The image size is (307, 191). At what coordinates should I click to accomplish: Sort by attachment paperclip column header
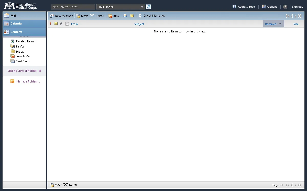(x=61, y=24)
